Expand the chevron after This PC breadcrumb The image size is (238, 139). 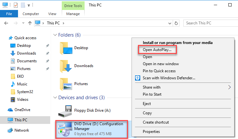[63, 23]
